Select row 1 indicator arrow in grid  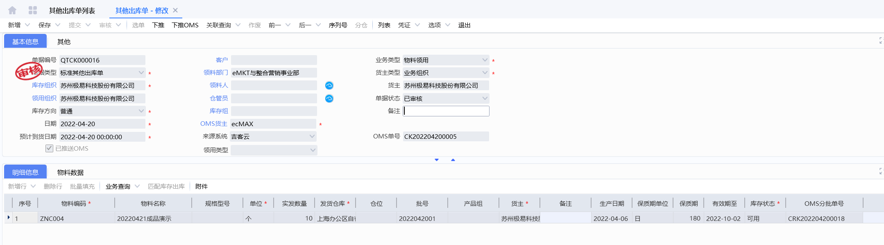coord(9,218)
